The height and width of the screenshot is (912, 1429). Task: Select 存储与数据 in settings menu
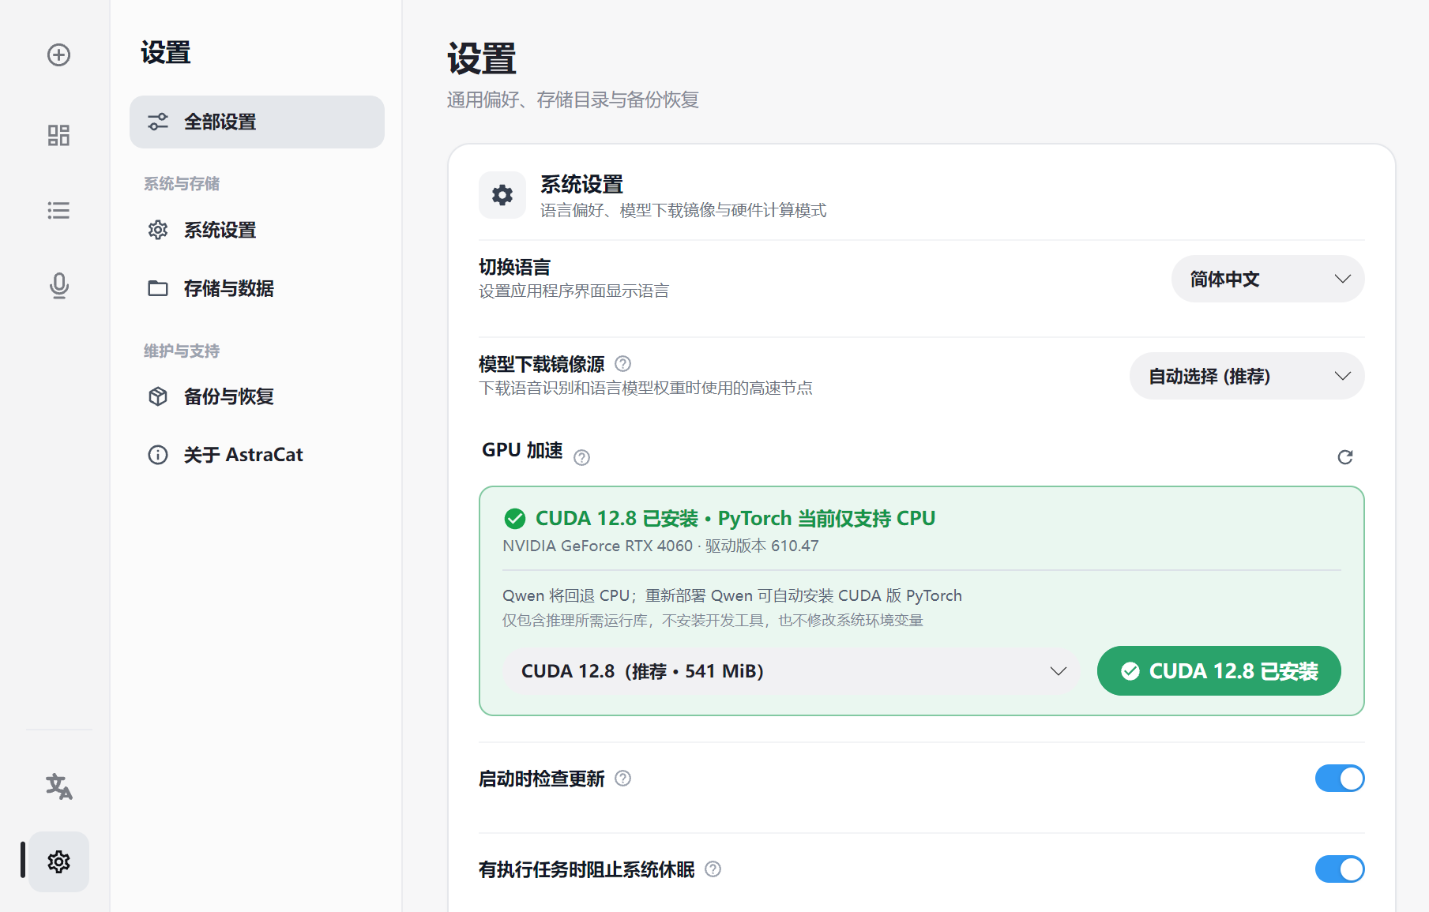click(x=257, y=288)
